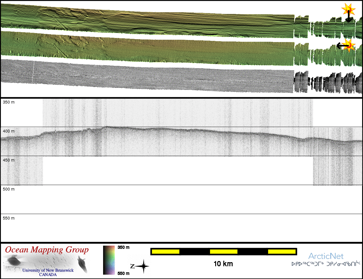
Task: Click the 550 m color legend label
Action: 123,273
